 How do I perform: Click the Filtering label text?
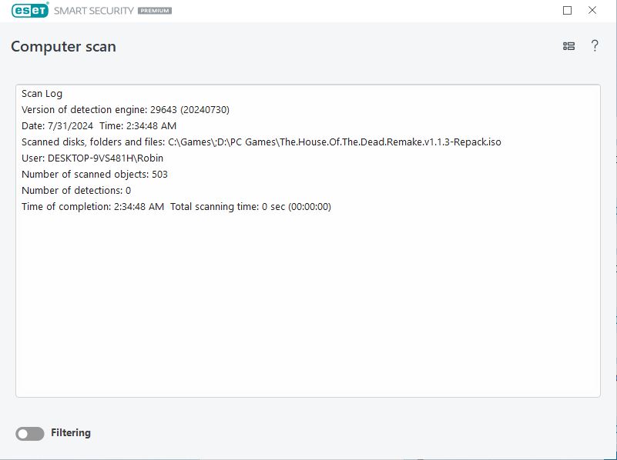tap(71, 433)
